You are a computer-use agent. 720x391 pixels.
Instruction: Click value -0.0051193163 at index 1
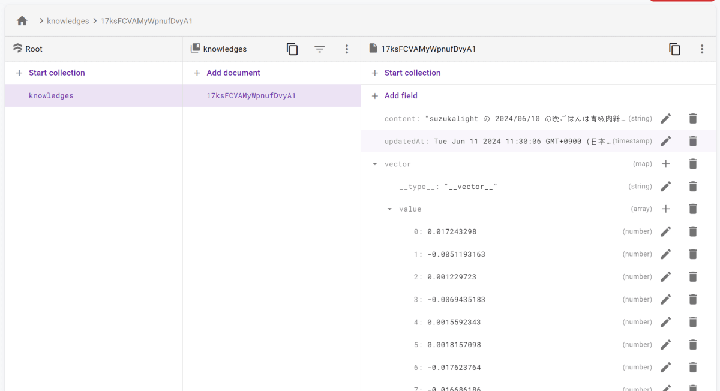(x=457, y=254)
